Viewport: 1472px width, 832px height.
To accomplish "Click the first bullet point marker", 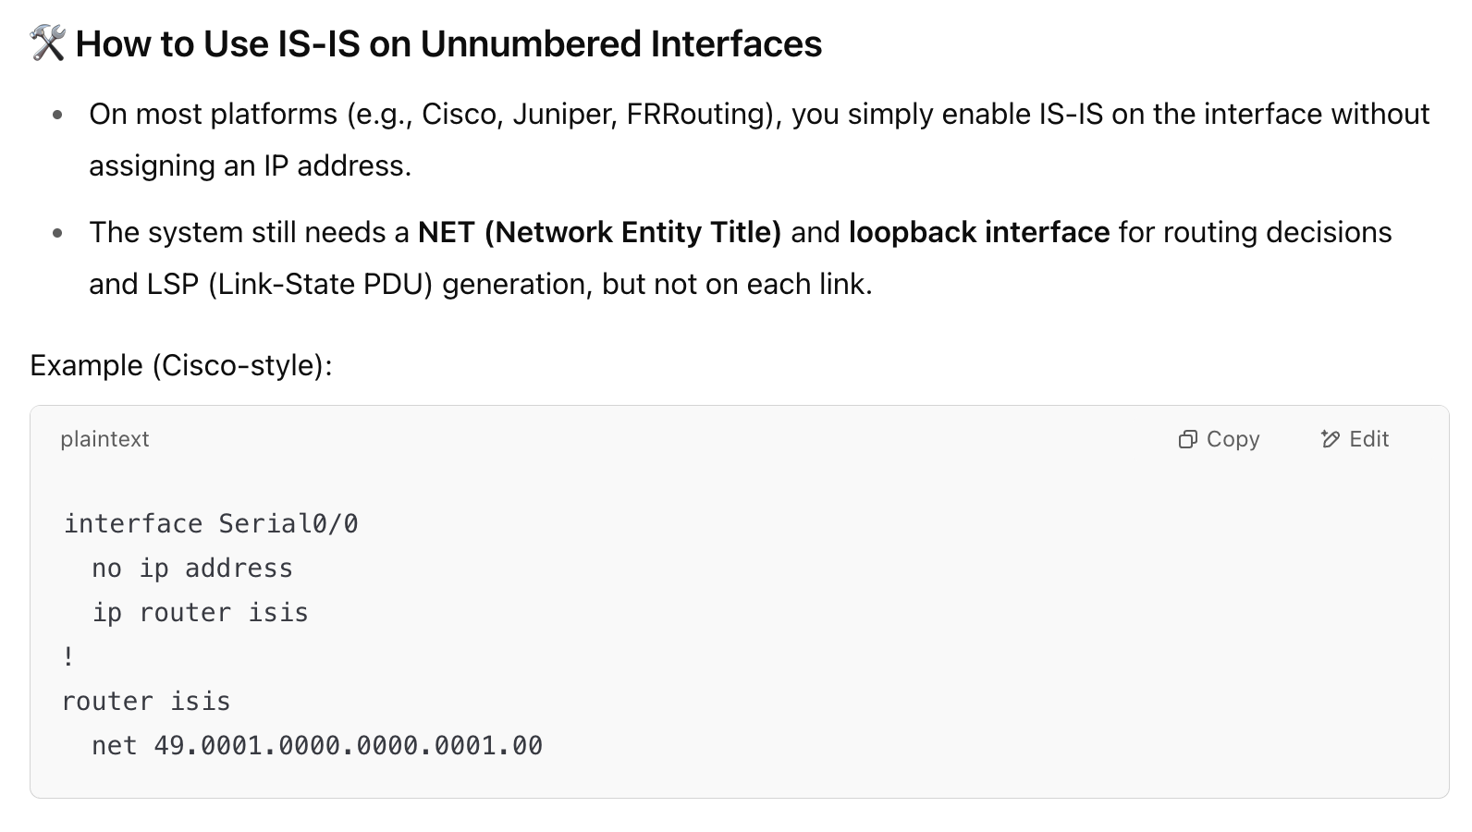I will point(57,116).
